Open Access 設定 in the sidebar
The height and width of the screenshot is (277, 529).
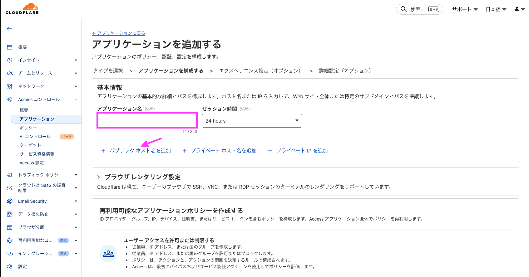(32, 163)
